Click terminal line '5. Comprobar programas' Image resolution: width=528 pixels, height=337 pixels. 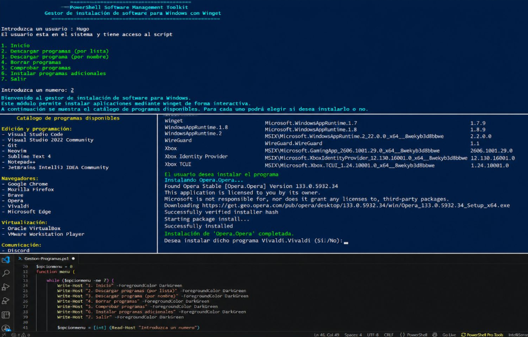coord(36,67)
